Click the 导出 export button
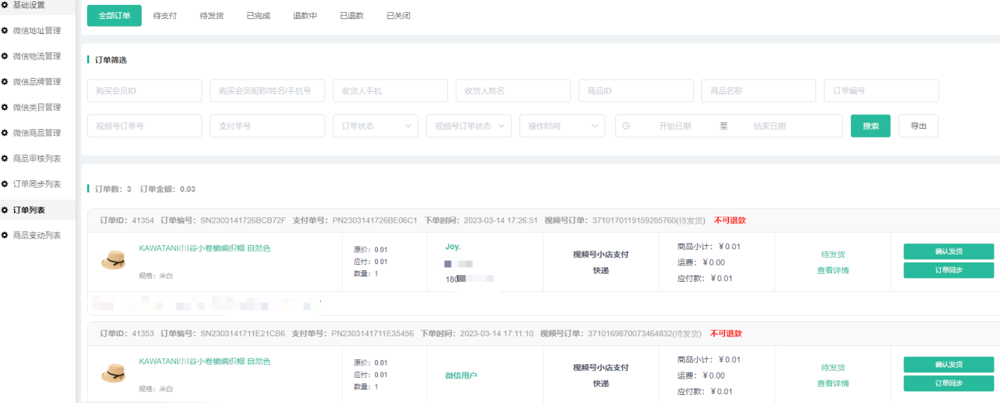1000x403 pixels. click(918, 126)
